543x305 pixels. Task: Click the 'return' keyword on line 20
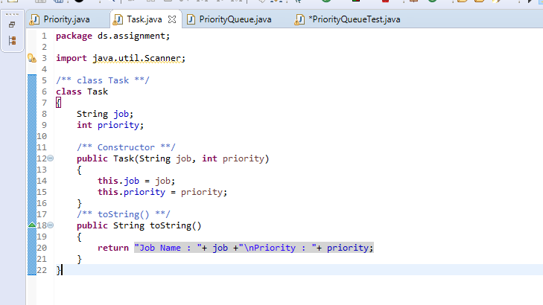point(113,248)
